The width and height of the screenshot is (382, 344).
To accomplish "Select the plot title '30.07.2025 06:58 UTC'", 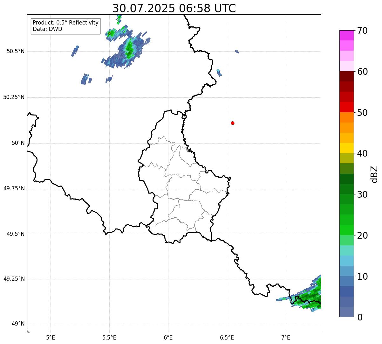I will click(174, 8).
